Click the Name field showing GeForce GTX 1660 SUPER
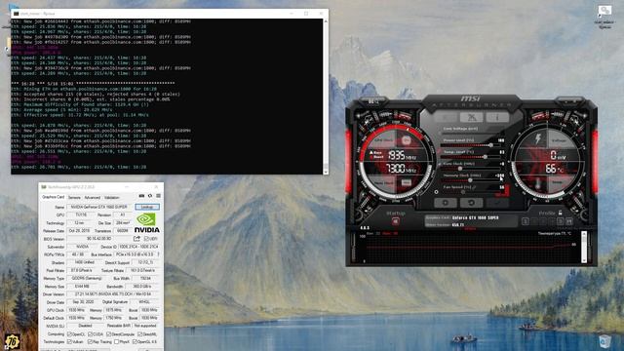The width and height of the screenshot is (624, 351). point(99,207)
